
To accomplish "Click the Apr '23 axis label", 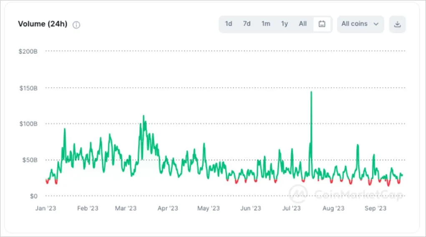I will [x=168, y=208].
